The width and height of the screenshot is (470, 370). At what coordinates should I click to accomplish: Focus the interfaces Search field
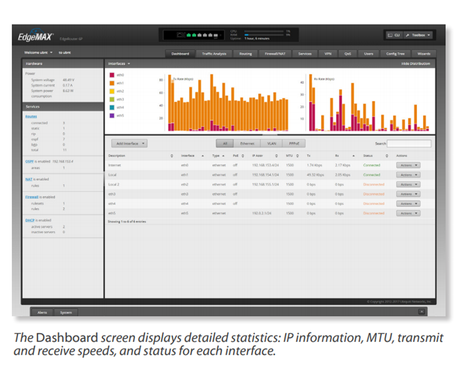point(409,143)
